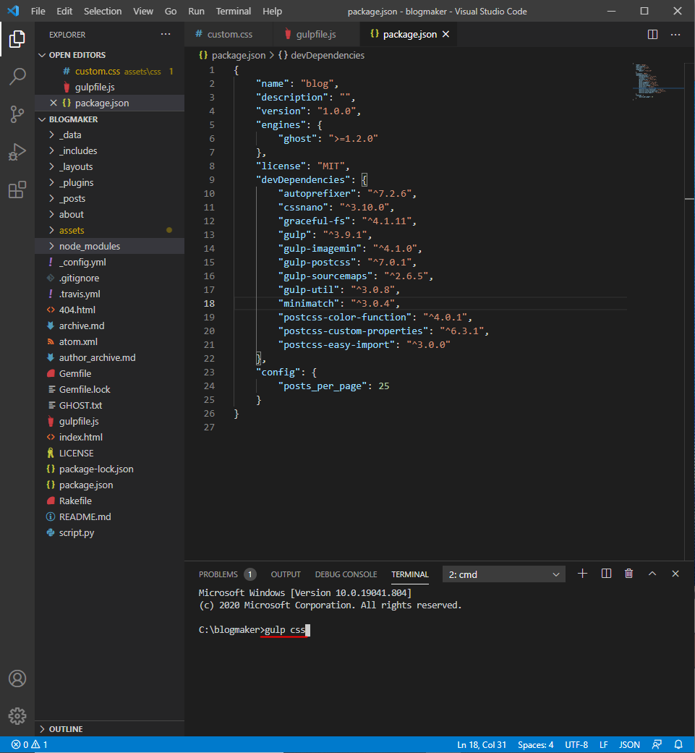The image size is (695, 753).
Task: Click the Explorer more actions ellipsis
Action: click(166, 34)
